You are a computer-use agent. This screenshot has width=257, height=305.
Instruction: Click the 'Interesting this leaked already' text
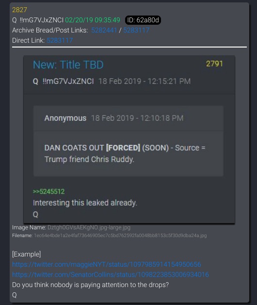coord(85,203)
